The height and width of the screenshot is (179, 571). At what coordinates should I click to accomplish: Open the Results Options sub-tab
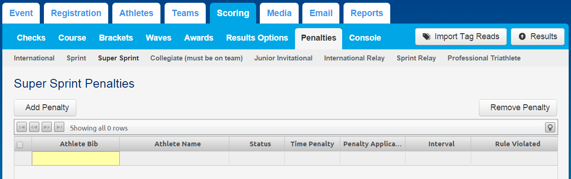pos(257,38)
